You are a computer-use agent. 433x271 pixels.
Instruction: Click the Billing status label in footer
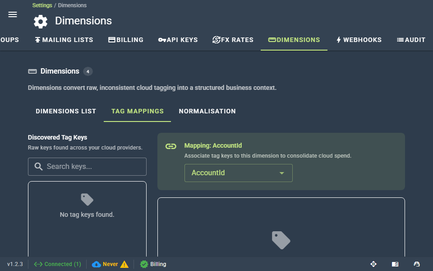click(x=158, y=264)
